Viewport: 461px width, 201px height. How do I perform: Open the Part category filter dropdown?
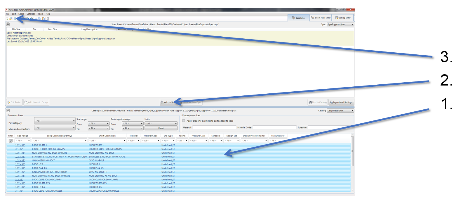point(55,121)
